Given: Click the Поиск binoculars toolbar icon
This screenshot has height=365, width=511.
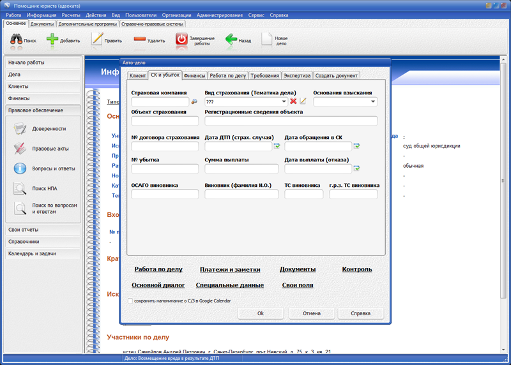Looking at the screenshot, I should [x=16, y=40].
